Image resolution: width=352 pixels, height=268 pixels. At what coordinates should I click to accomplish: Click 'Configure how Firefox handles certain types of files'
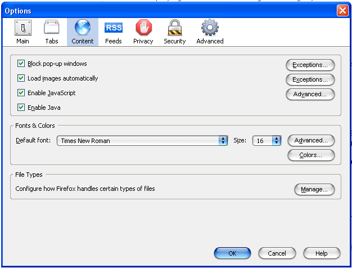[x=85, y=189]
